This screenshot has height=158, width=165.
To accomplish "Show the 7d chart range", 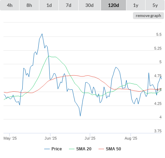I will point(69,5).
